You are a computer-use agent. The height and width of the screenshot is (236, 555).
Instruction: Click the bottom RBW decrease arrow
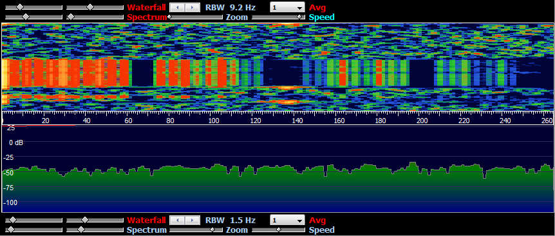tap(177, 220)
